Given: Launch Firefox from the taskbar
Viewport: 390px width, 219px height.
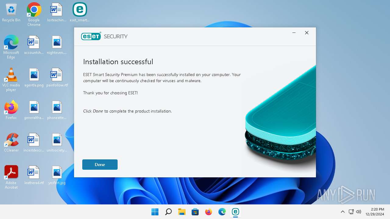Looking at the screenshot, I should pos(209,212).
